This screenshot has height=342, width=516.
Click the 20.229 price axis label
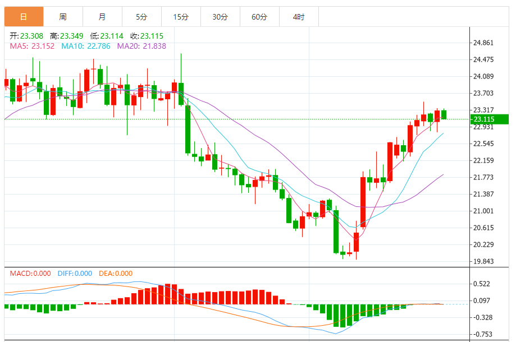tap(483, 244)
